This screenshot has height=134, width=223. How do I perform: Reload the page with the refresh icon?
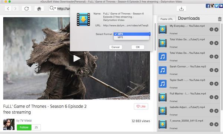point(26,9)
